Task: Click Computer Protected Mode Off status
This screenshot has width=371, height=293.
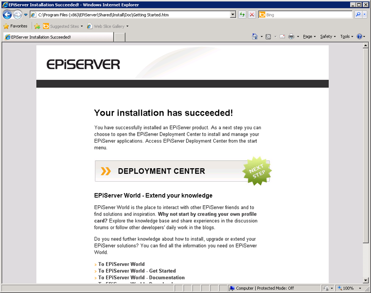Action: coord(265,288)
